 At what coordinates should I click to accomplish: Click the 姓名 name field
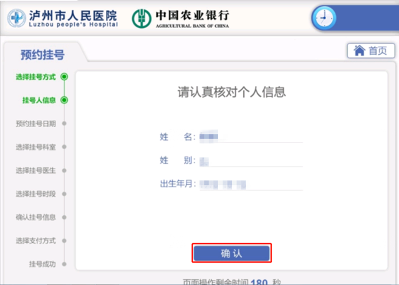tap(249, 136)
